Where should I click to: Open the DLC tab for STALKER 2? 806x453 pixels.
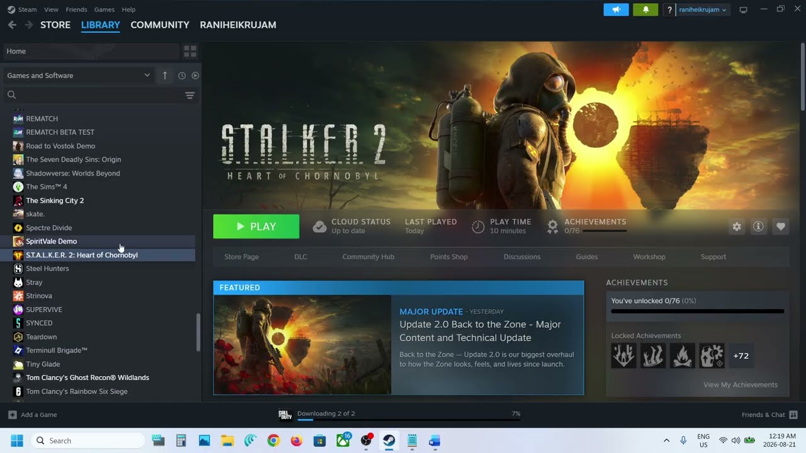click(300, 257)
